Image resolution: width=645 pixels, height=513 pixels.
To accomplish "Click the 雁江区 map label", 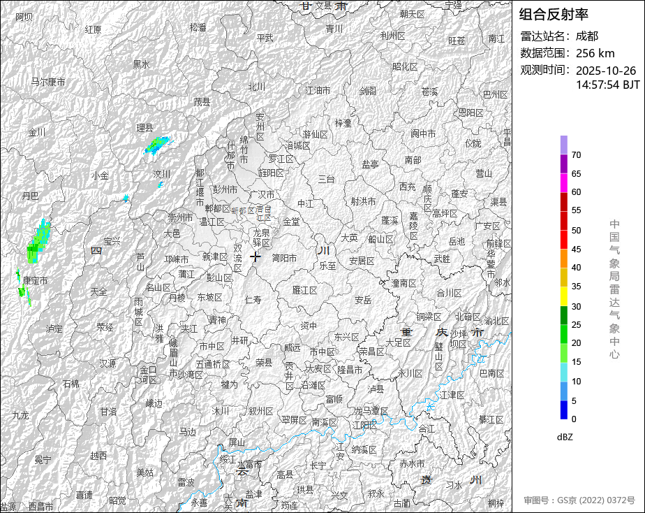I will 305,290.
